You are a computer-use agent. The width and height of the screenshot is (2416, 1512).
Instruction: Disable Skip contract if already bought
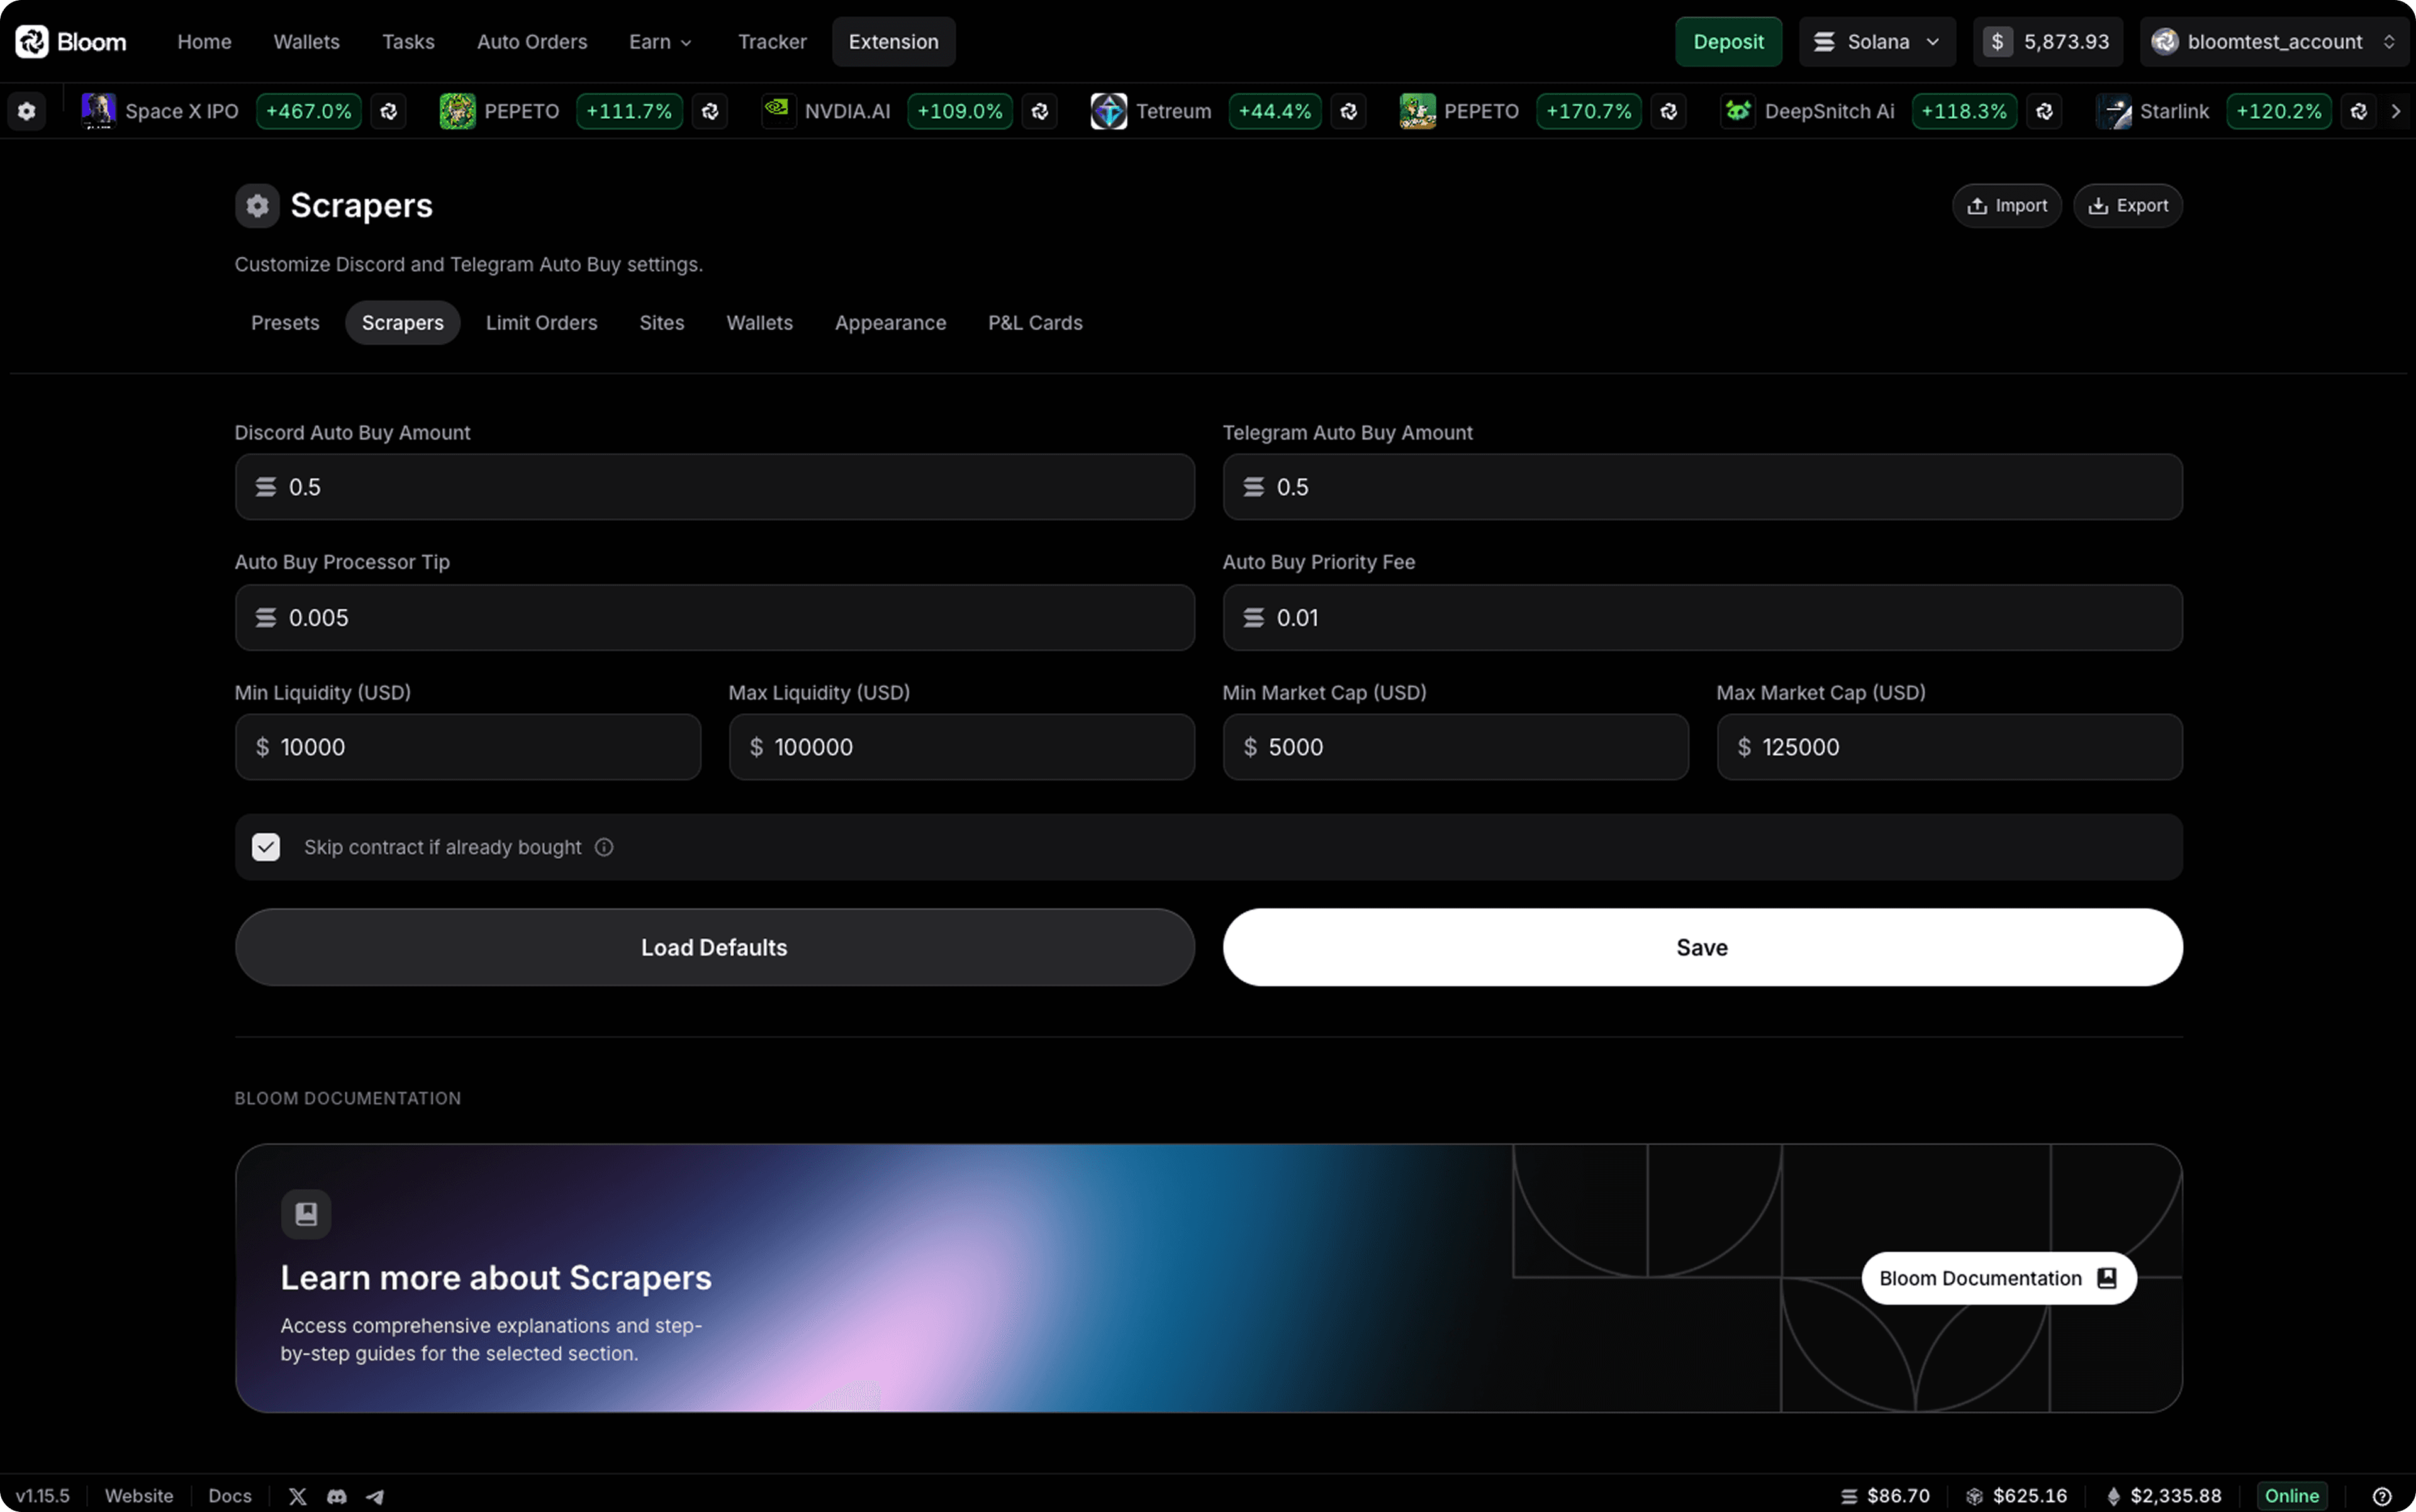[x=265, y=847]
